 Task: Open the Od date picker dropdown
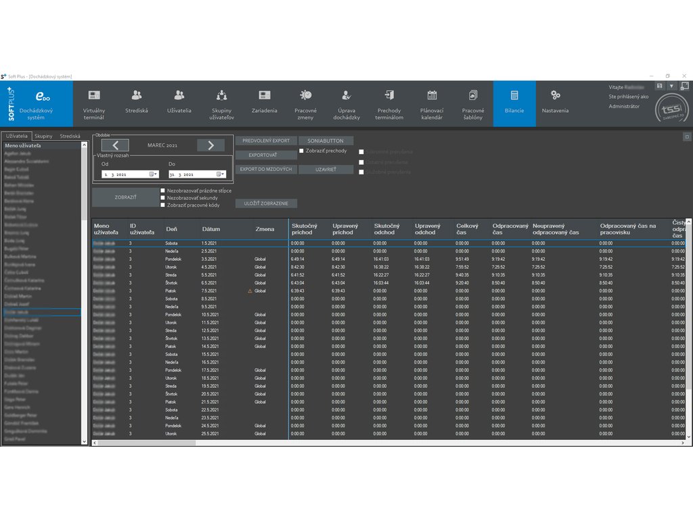(154, 174)
